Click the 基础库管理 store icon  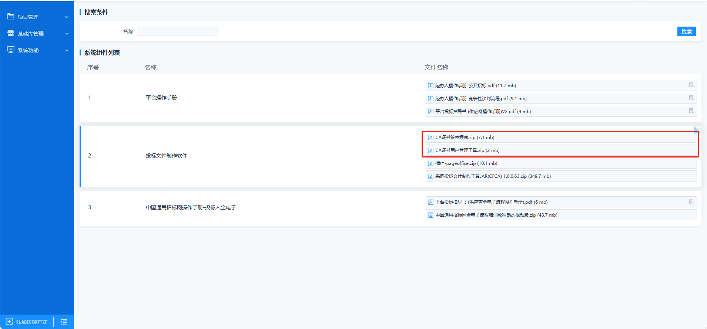pos(11,33)
